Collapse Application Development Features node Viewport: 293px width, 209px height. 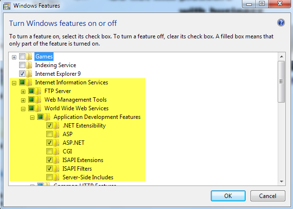pyautogui.click(x=32, y=117)
